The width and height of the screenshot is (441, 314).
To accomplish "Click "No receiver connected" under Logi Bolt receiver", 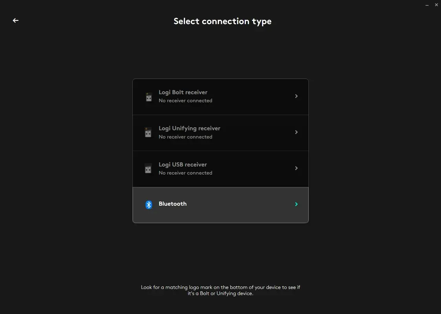I will coord(185,100).
